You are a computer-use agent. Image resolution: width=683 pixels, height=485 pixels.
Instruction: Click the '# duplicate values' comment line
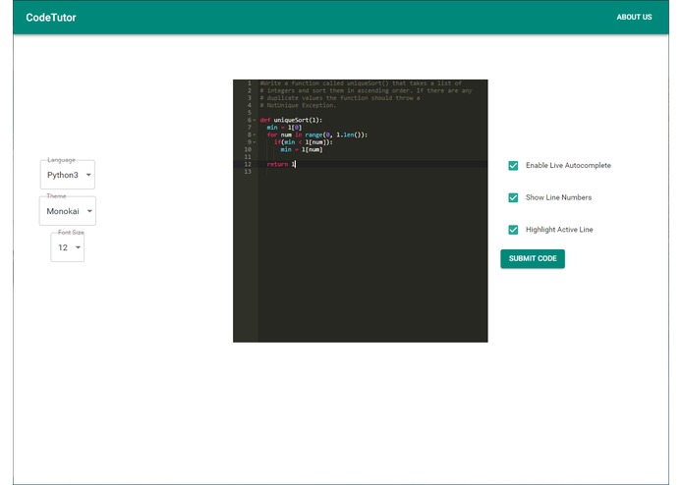340,98
